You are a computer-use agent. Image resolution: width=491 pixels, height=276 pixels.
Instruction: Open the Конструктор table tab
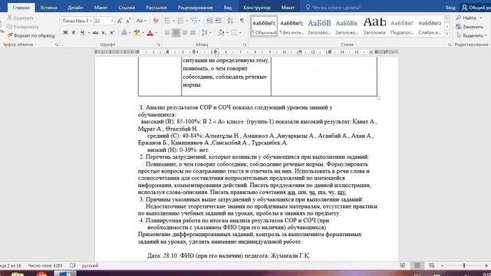[257, 8]
